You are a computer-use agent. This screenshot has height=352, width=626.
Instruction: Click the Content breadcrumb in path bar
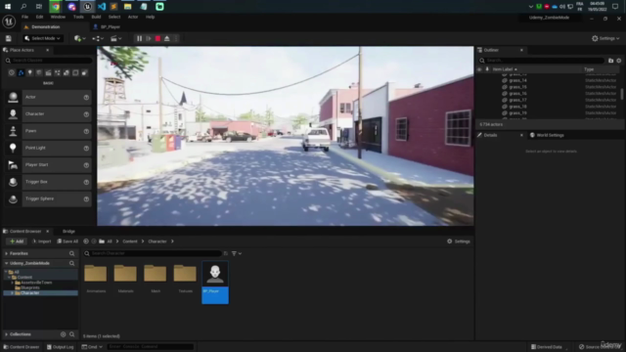(x=130, y=242)
